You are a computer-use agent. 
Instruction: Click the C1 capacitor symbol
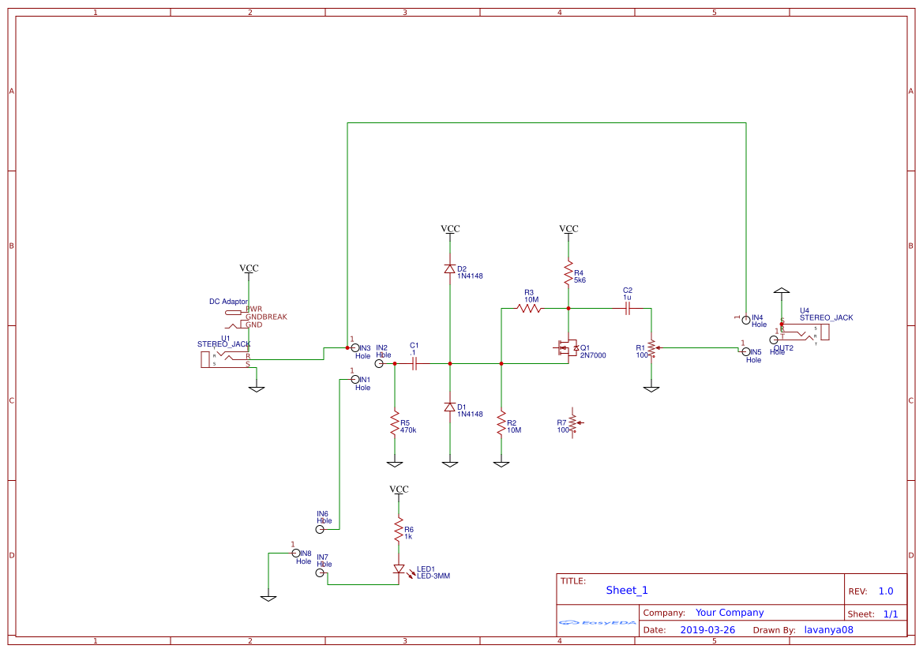coord(415,364)
